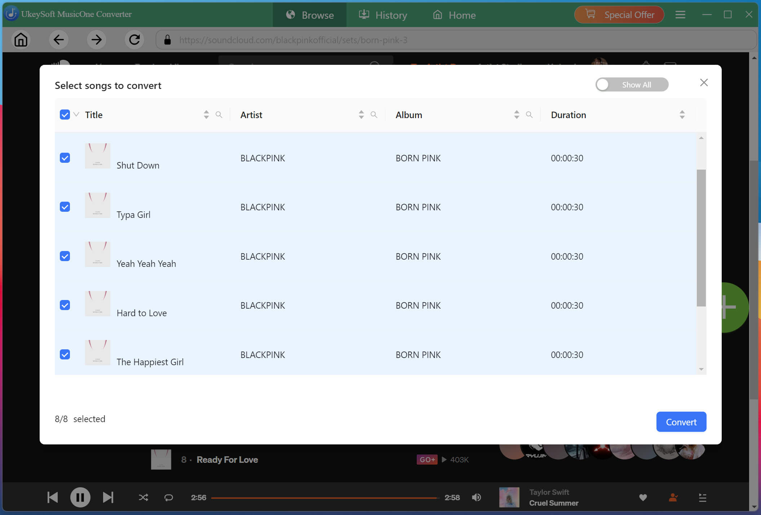
Task: Open the History tab
Action: click(x=383, y=15)
